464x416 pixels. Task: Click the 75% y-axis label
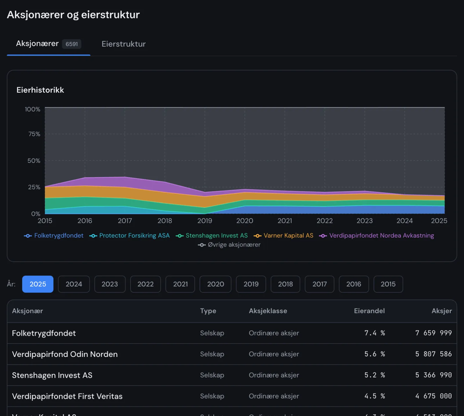(34, 134)
